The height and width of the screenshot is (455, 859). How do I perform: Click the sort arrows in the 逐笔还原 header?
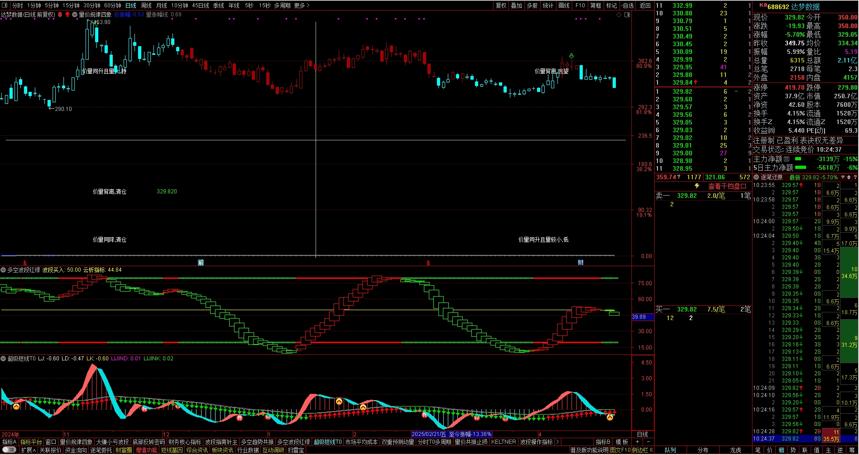[x=849, y=177]
